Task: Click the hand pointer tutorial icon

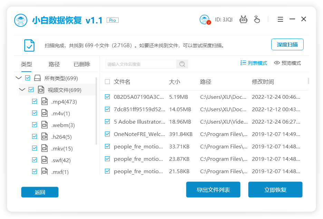Action: coord(257,20)
